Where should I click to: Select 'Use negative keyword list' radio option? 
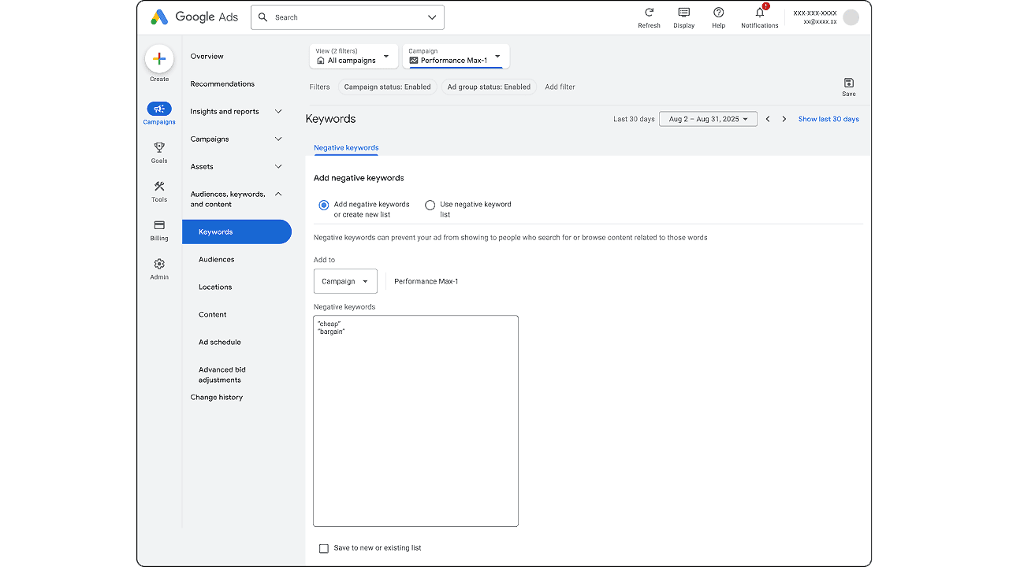pos(430,205)
